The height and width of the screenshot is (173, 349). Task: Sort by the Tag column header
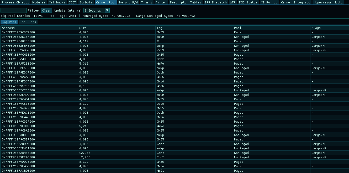pos(194,28)
